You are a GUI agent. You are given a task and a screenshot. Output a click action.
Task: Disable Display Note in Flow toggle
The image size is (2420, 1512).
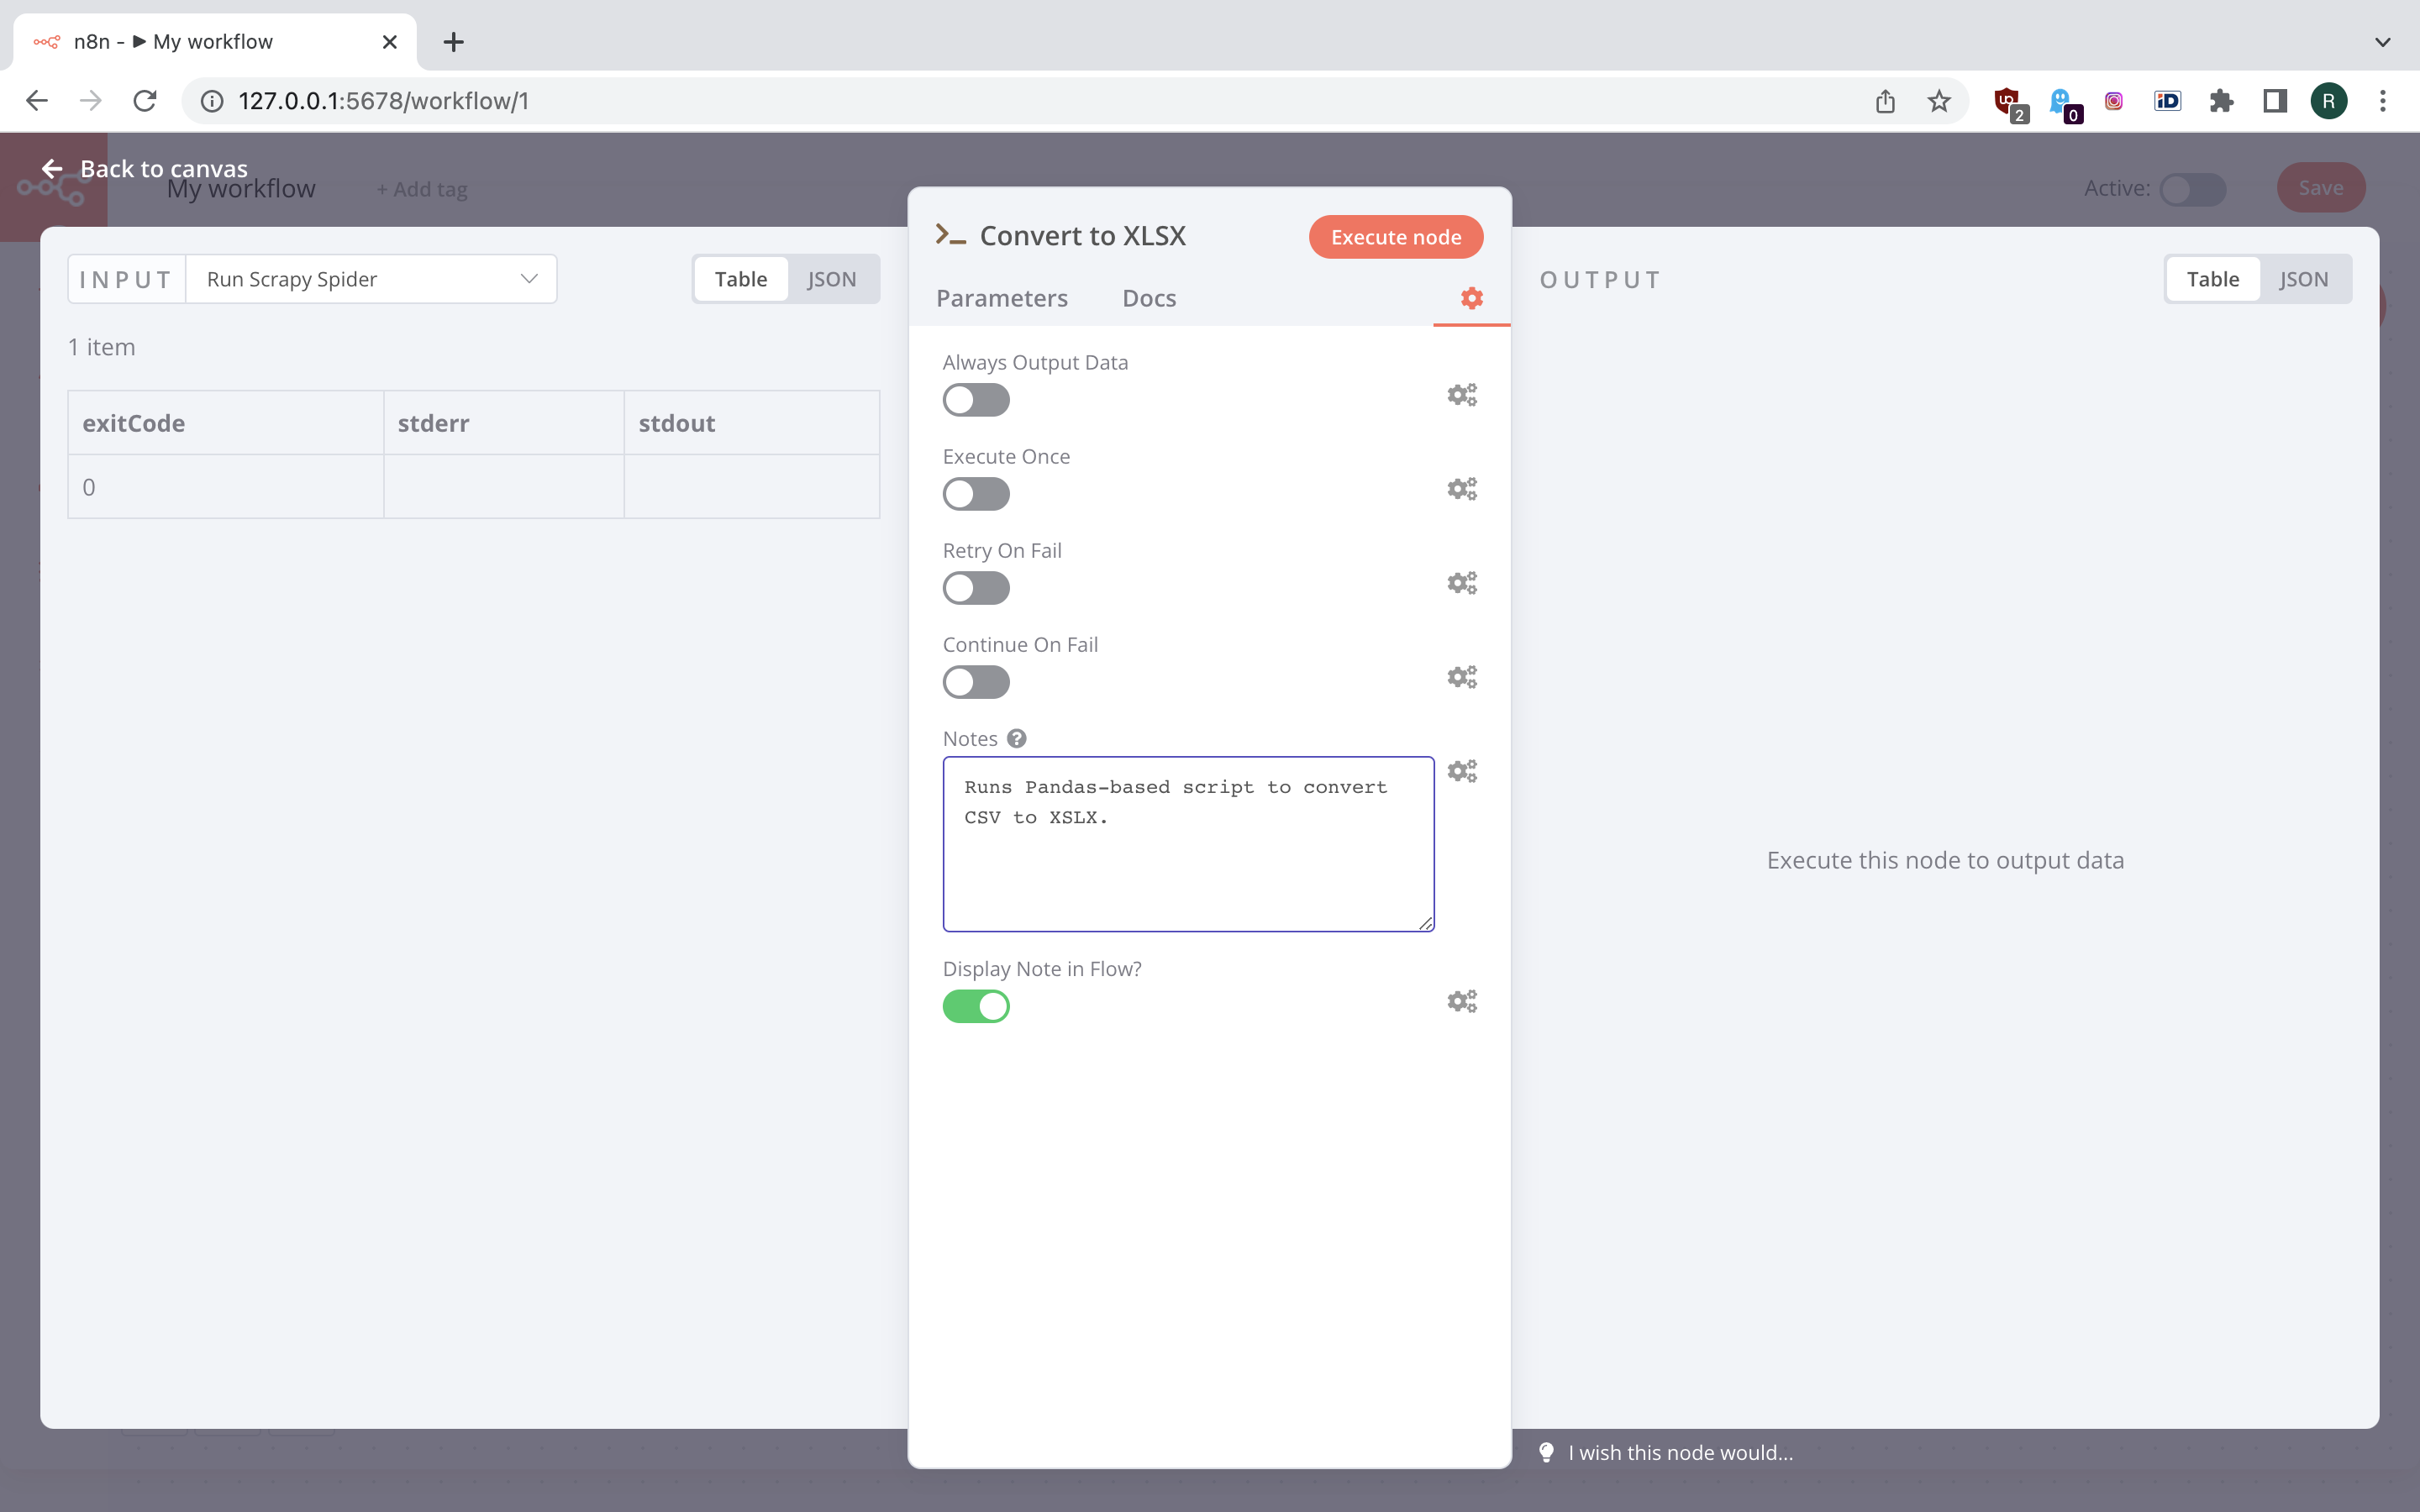[x=976, y=1006]
